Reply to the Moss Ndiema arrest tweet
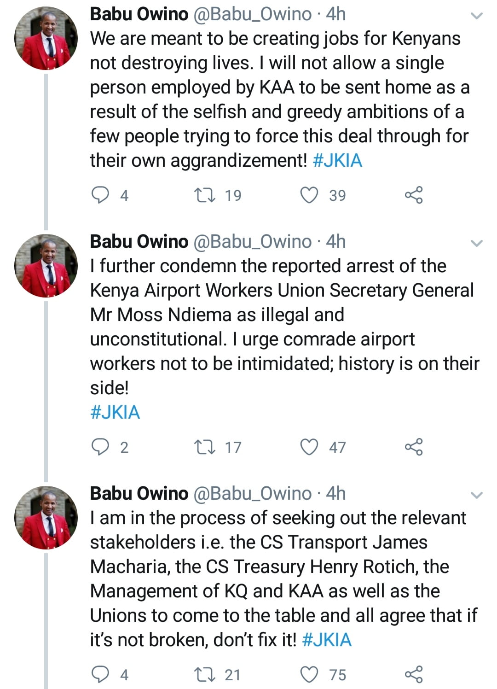 coord(100,447)
